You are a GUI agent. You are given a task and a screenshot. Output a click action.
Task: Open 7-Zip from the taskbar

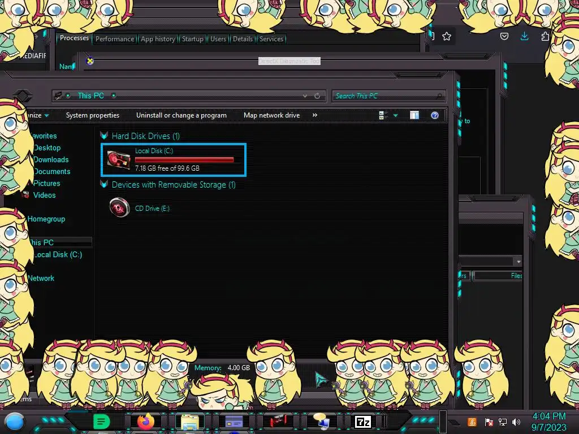(362, 422)
